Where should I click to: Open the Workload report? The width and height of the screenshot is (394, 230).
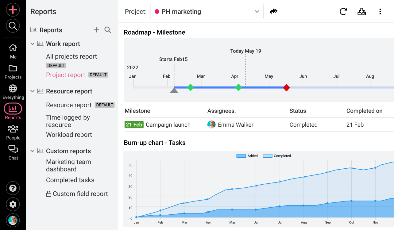[x=69, y=135]
